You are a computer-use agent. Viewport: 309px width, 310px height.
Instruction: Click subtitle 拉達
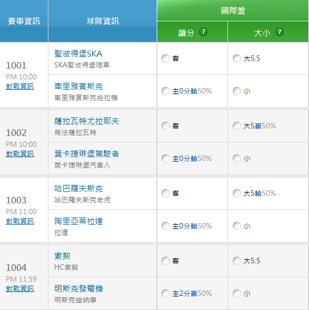[x=61, y=233]
